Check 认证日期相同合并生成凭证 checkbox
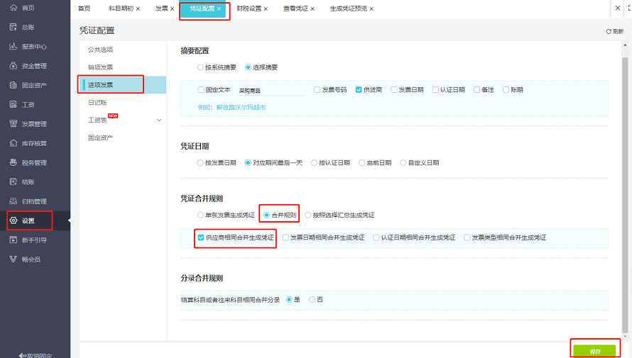632x358 pixels. tap(376, 237)
